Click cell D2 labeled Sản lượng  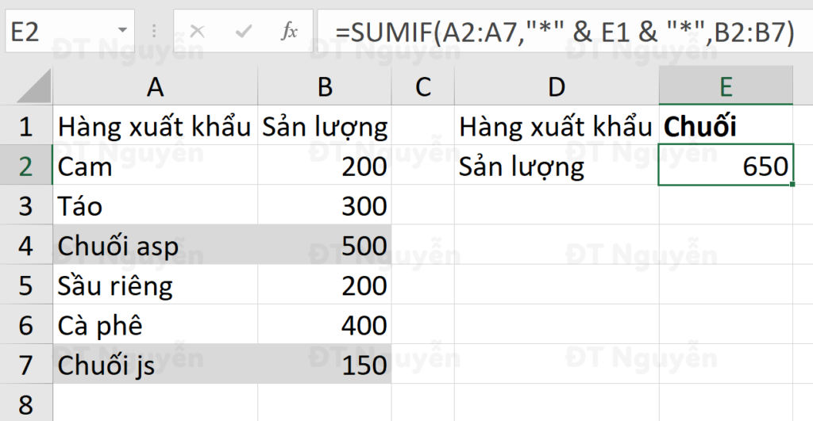click(x=556, y=166)
